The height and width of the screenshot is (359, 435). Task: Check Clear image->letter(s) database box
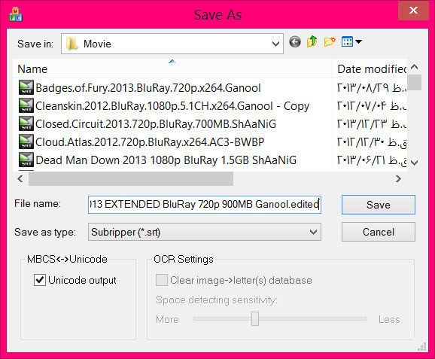click(162, 280)
